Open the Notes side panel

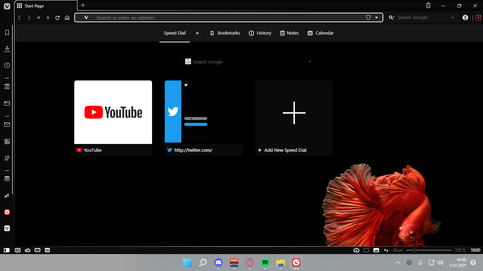point(7,86)
